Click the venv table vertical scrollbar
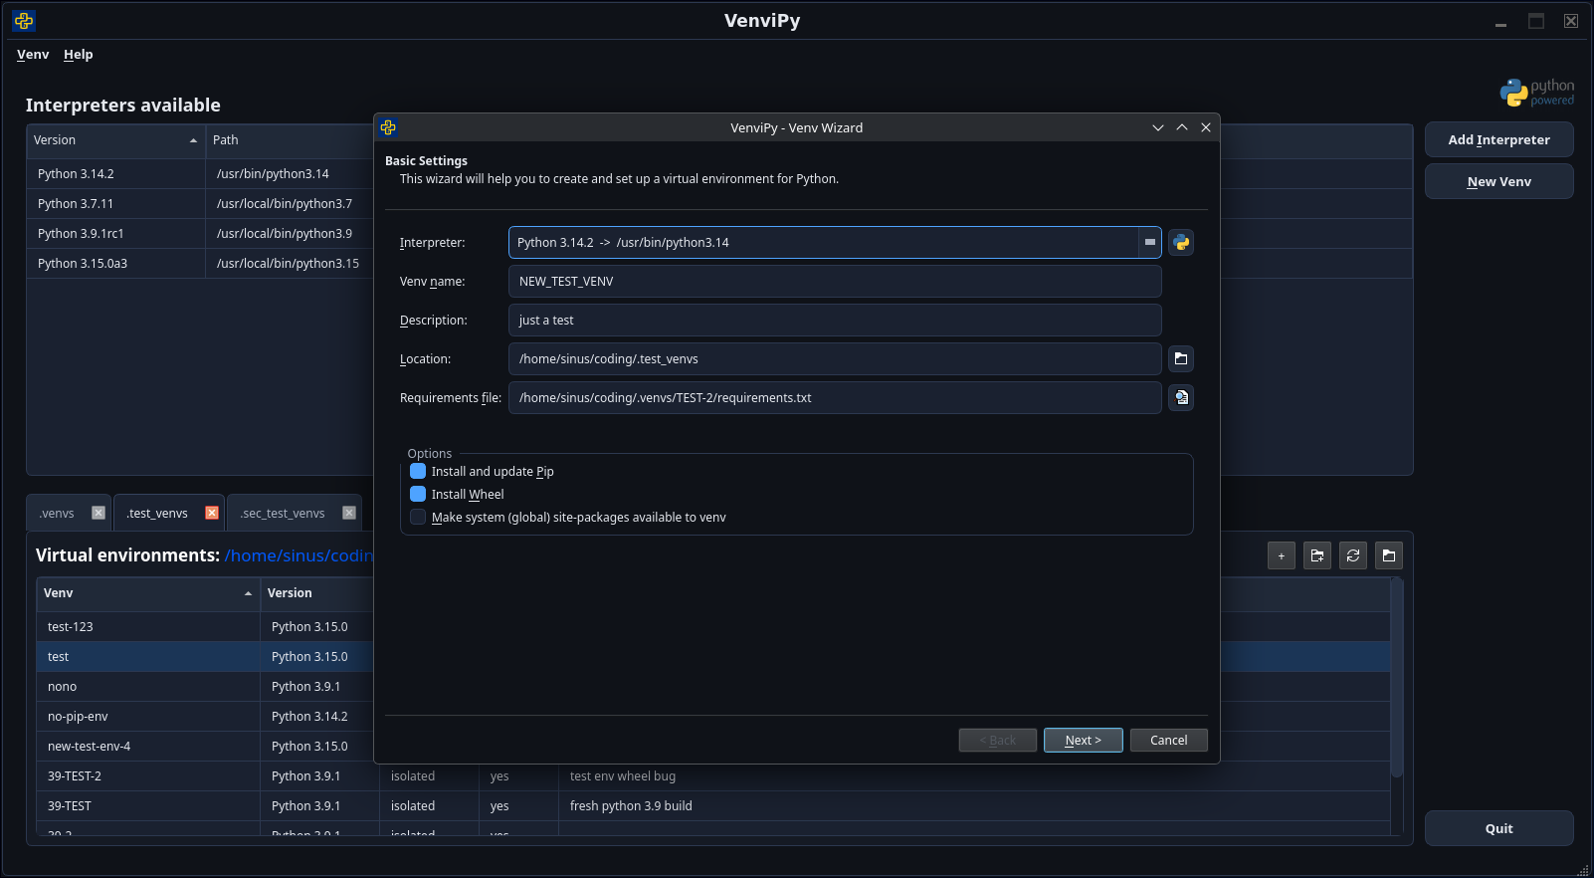Screen dimensions: 1594x878 (1397, 677)
